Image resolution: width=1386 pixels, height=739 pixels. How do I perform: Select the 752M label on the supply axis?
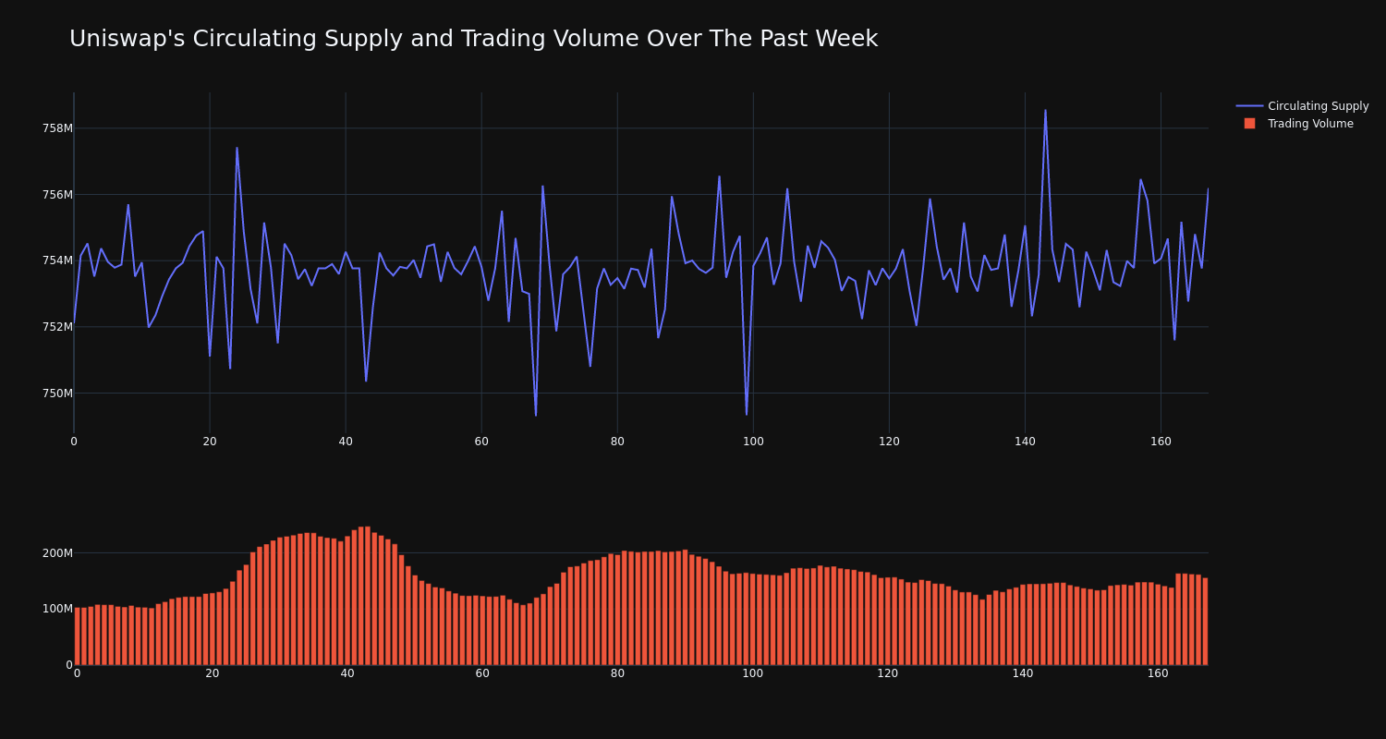tap(57, 327)
